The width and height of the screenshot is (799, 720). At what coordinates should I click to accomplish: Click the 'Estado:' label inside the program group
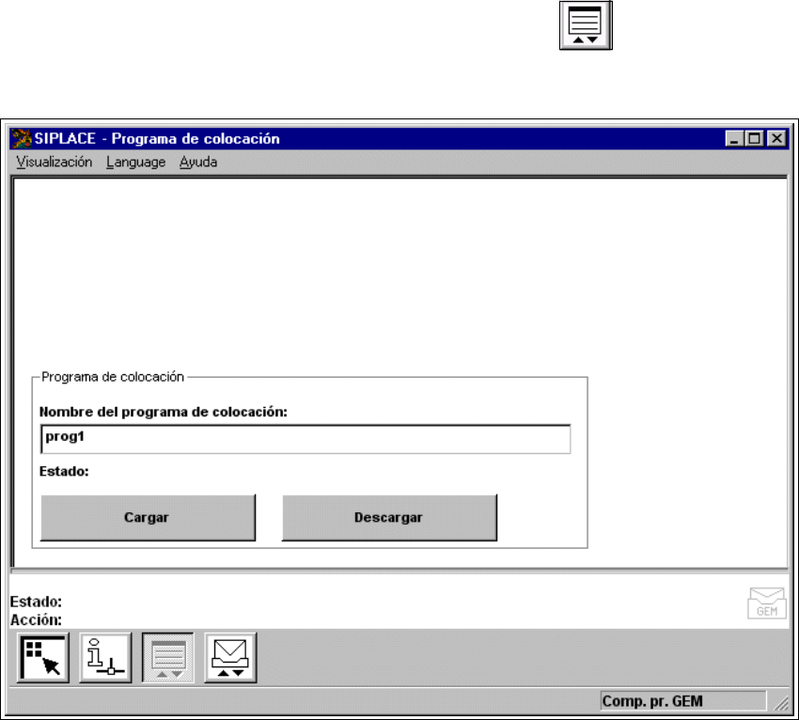click(64, 471)
